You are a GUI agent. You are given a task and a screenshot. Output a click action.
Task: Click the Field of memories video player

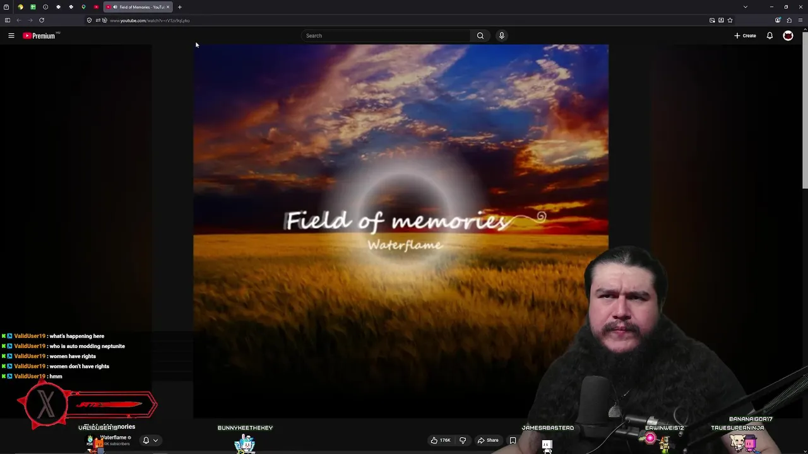click(x=401, y=231)
